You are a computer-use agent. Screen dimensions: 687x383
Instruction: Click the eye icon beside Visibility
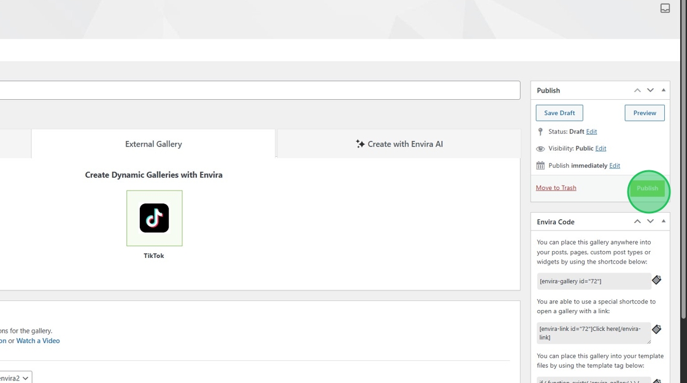(540, 149)
